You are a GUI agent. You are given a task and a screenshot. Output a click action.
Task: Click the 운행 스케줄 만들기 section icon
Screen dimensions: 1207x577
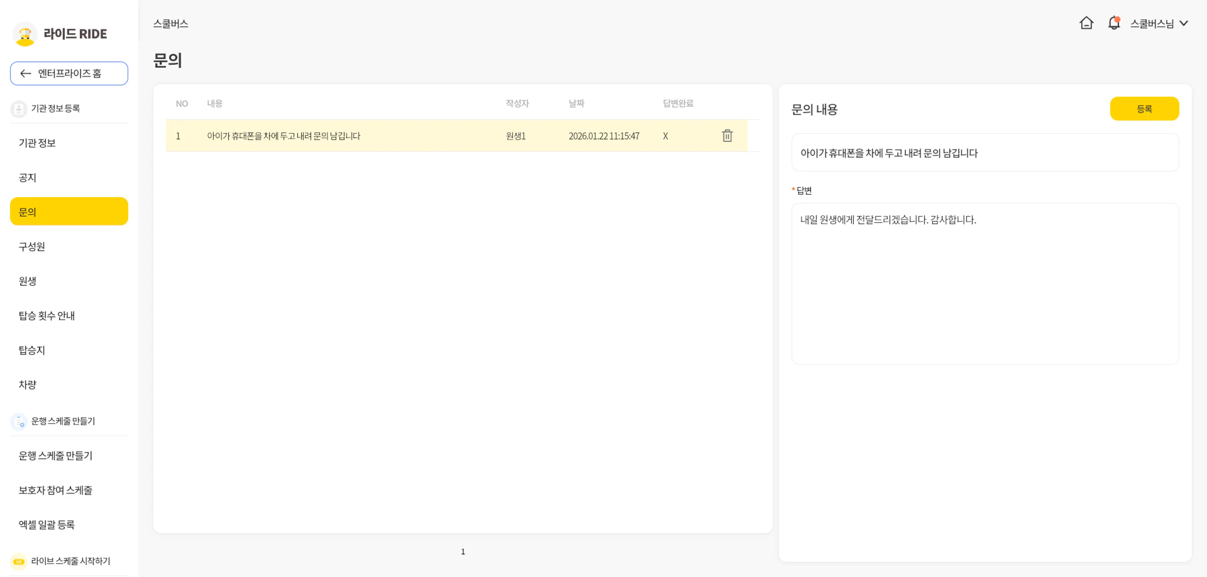point(19,421)
